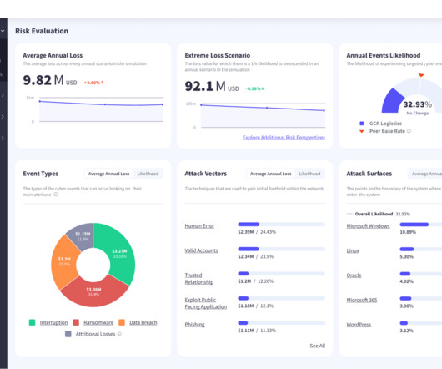This screenshot has height=369, width=442.
Task: Click the info icon next to Attritional Losses
Action: click(x=119, y=334)
